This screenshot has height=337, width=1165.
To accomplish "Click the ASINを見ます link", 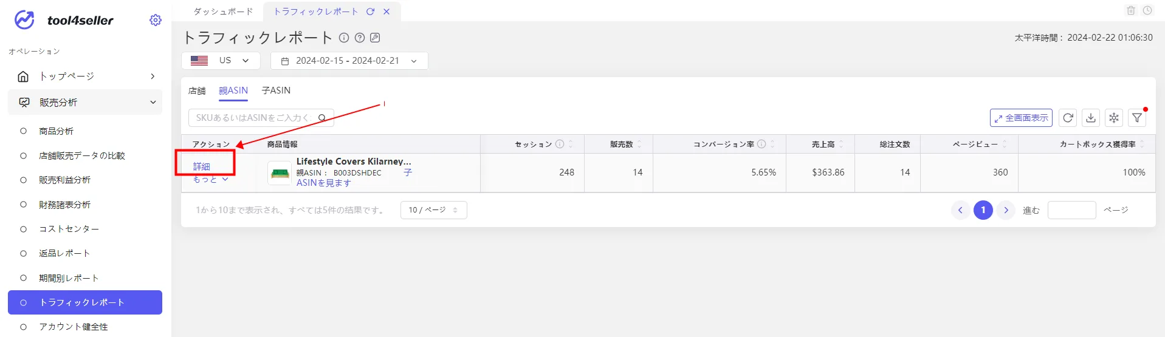I will [324, 183].
